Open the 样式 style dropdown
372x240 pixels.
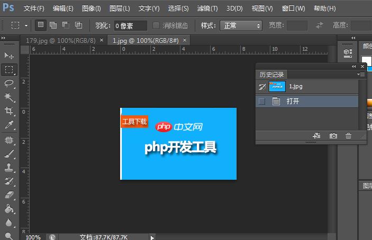242,25
